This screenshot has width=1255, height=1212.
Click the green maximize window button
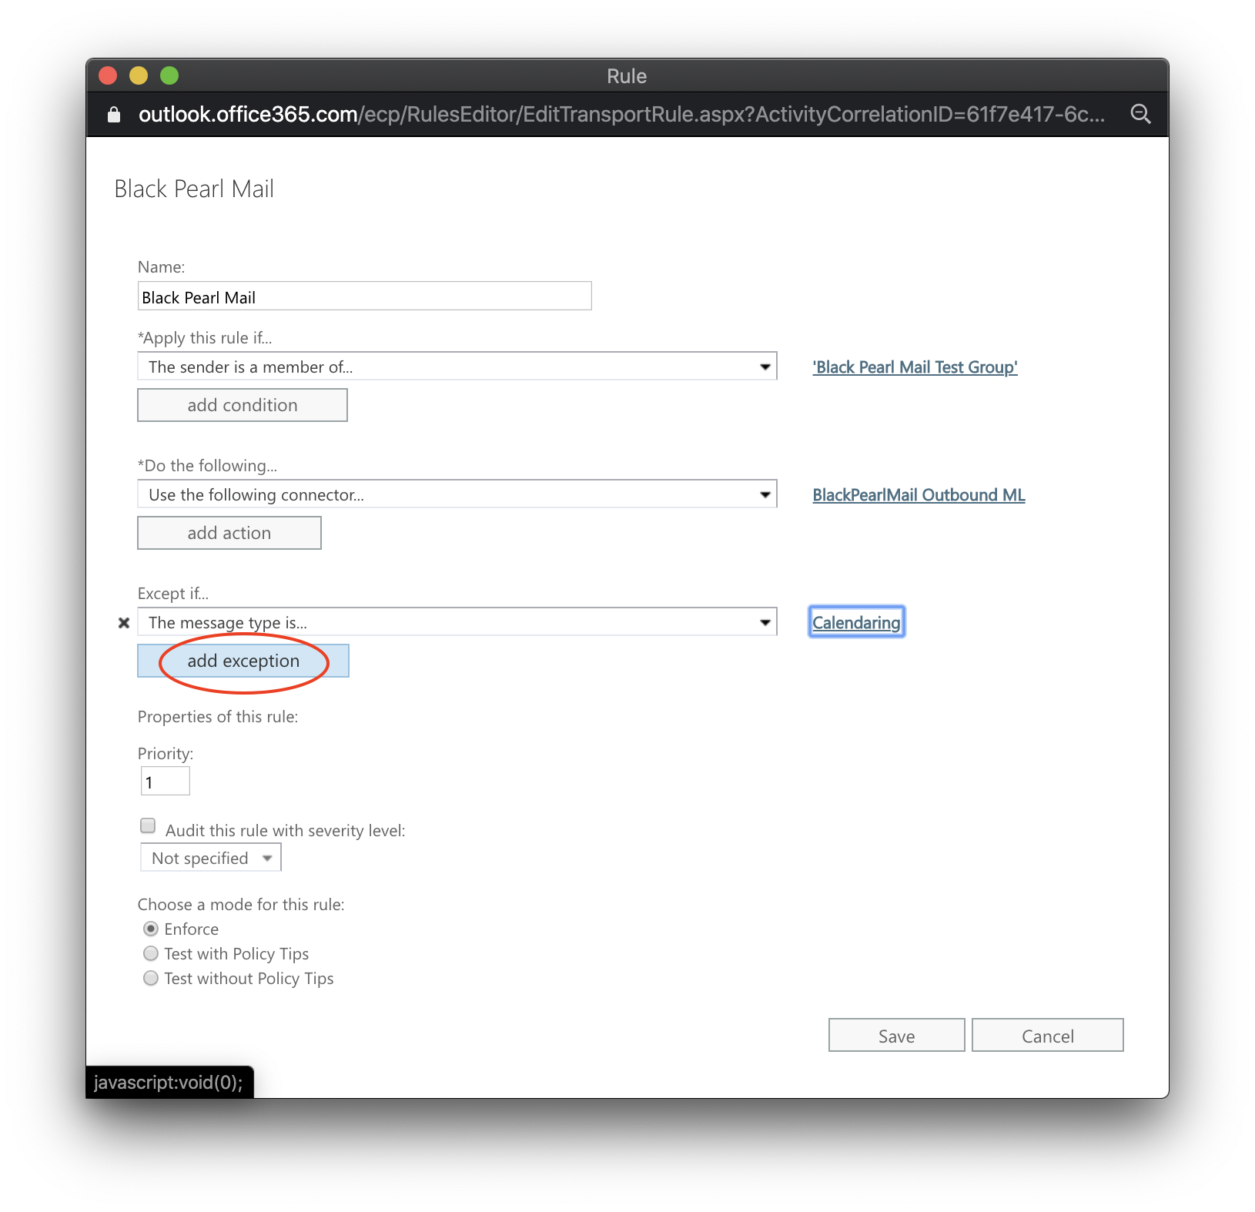[169, 75]
